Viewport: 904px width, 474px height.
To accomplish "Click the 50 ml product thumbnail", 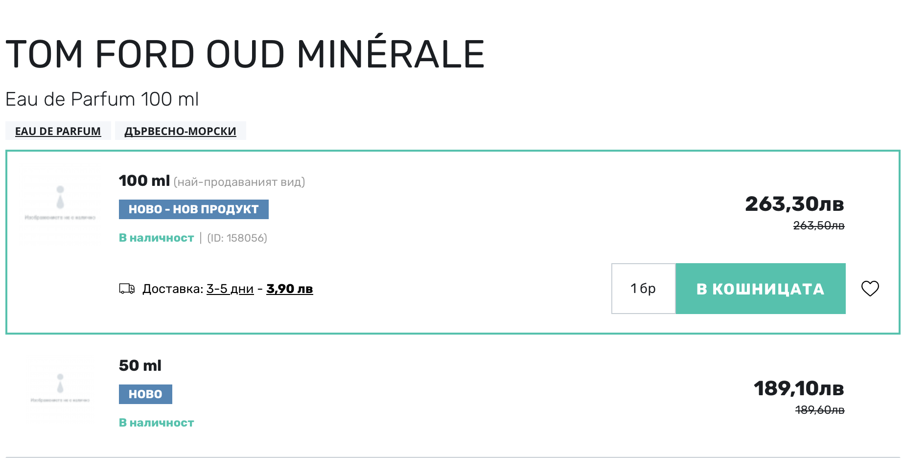I will 60,391.
